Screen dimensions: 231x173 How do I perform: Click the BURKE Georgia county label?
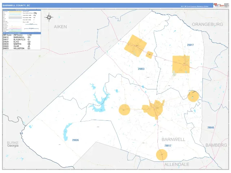pyautogui.click(x=13, y=144)
